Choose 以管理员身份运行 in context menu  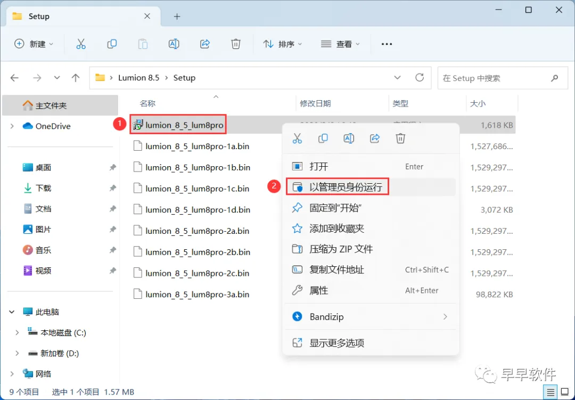(371, 187)
